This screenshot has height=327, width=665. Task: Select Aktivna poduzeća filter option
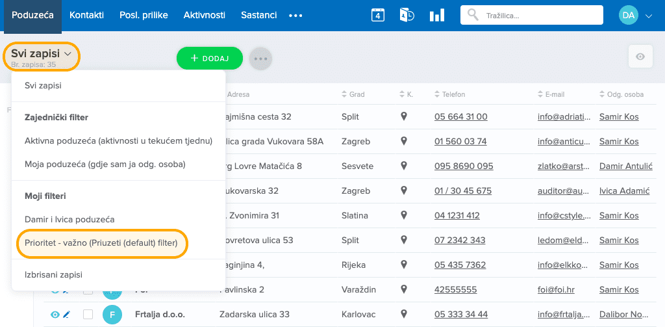point(118,141)
